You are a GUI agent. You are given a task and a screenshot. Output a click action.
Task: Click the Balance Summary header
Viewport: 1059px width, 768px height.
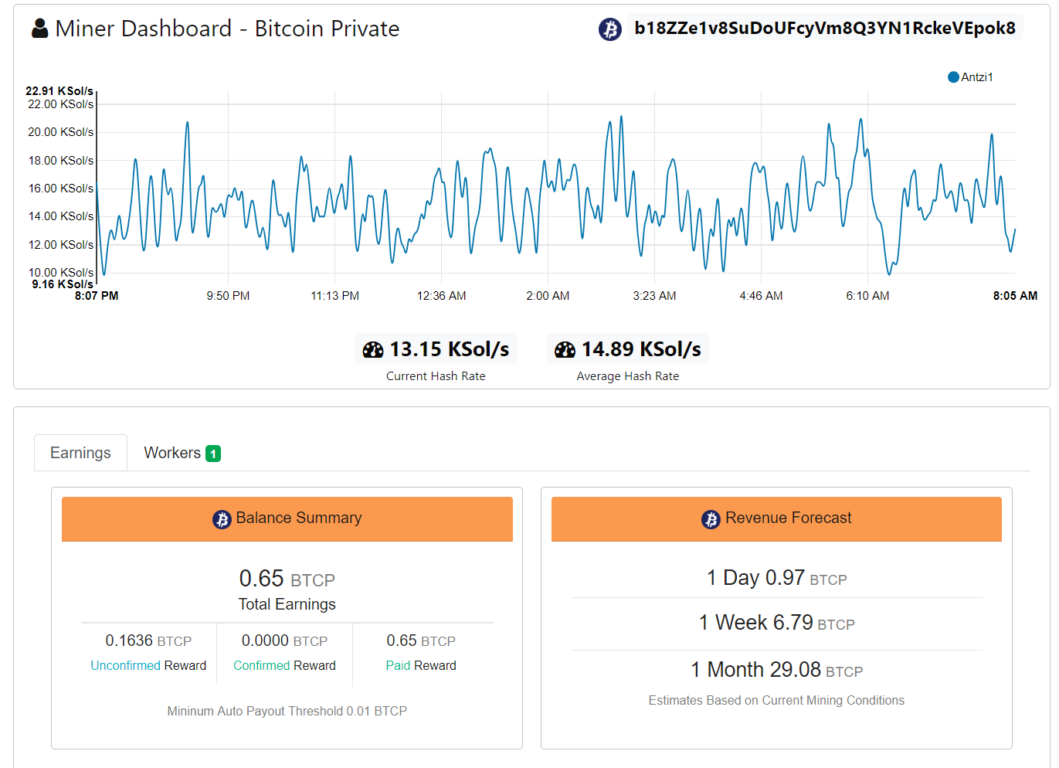pos(287,518)
